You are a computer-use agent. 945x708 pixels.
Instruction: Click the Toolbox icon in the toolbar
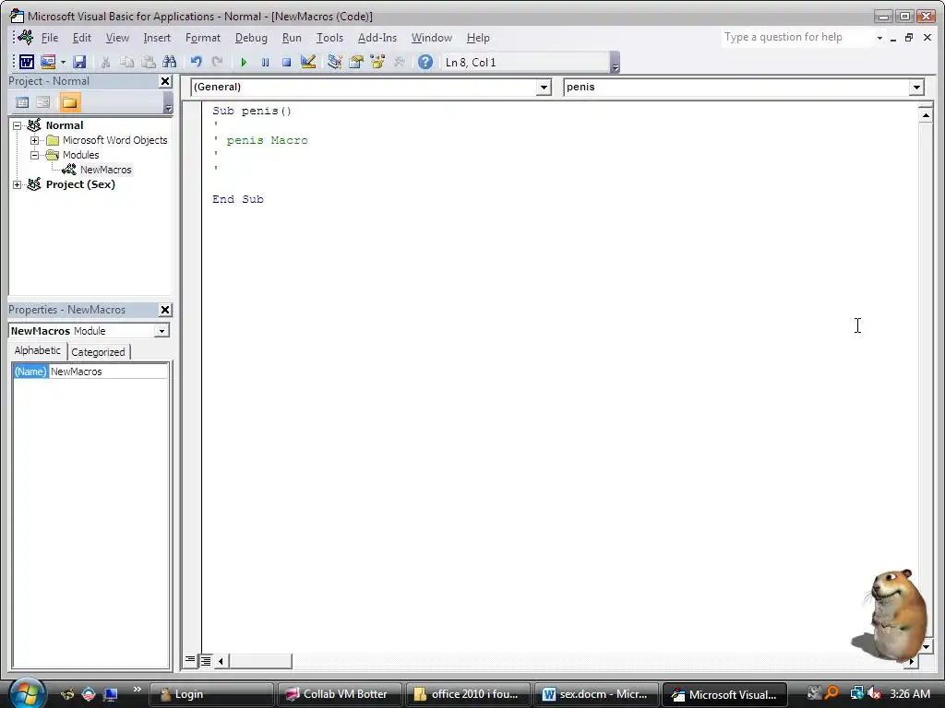399,62
